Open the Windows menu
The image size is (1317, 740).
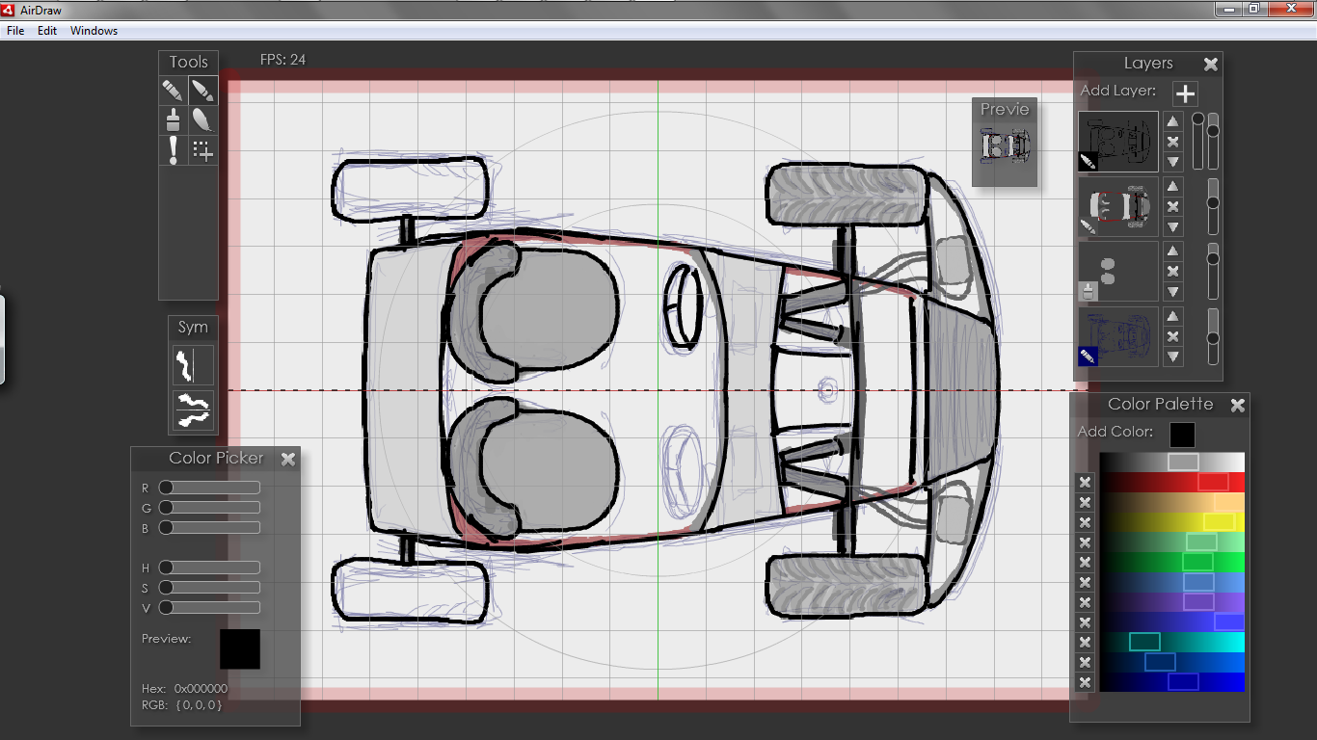pyautogui.click(x=94, y=30)
